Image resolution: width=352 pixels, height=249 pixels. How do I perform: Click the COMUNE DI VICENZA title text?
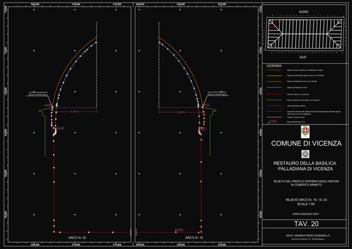coord(306,143)
